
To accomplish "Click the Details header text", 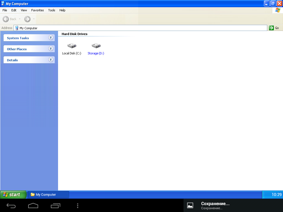I will pyautogui.click(x=12, y=60).
